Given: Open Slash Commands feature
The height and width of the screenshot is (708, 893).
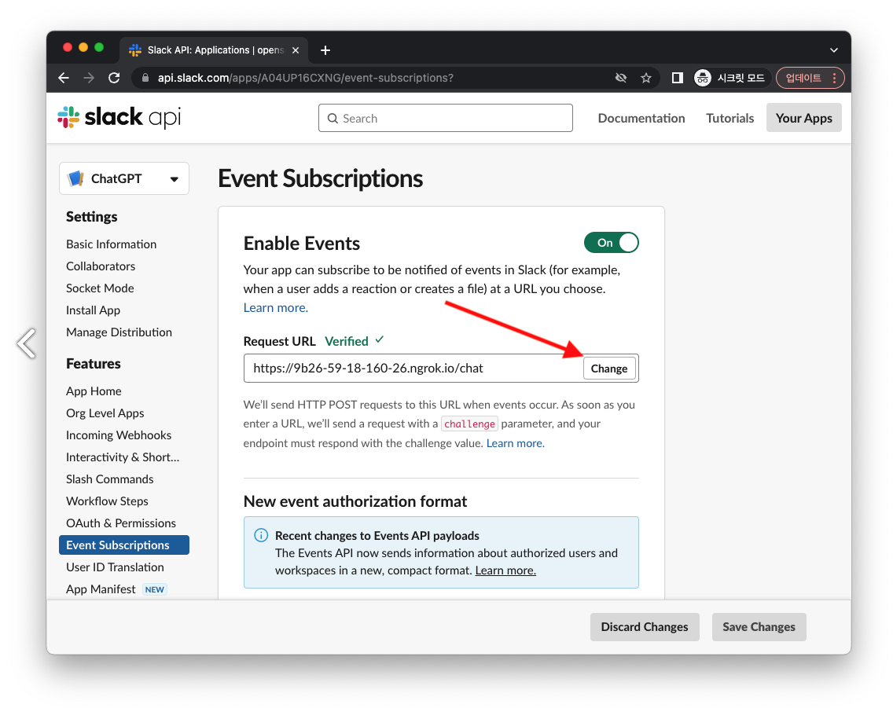Looking at the screenshot, I should click(109, 479).
